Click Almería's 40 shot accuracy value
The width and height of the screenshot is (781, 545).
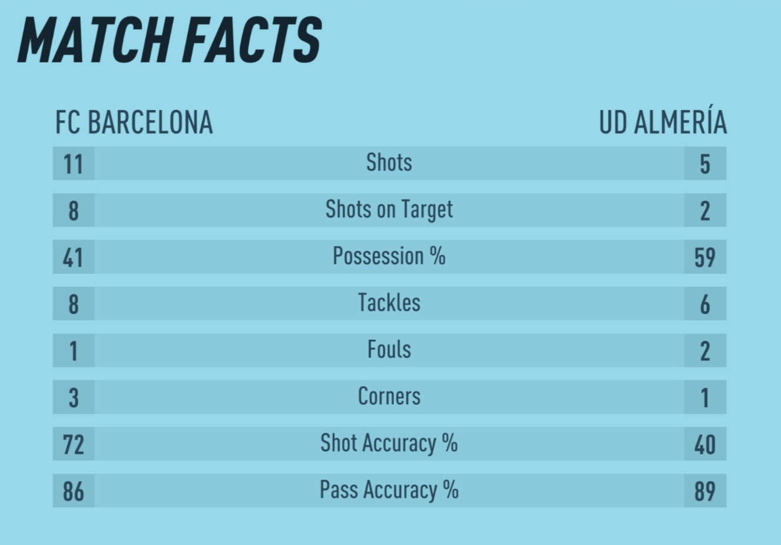pyautogui.click(x=705, y=445)
